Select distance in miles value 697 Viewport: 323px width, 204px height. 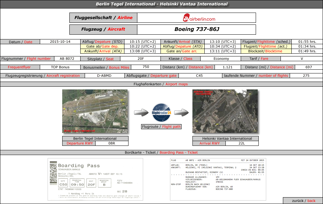pyautogui.click(x=309, y=67)
